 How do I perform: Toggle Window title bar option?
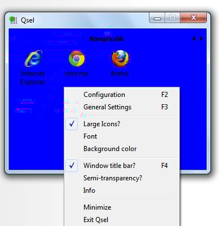[x=122, y=166]
